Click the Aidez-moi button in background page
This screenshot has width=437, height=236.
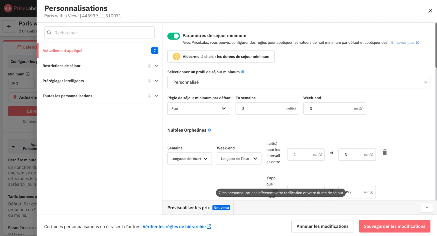point(22,97)
